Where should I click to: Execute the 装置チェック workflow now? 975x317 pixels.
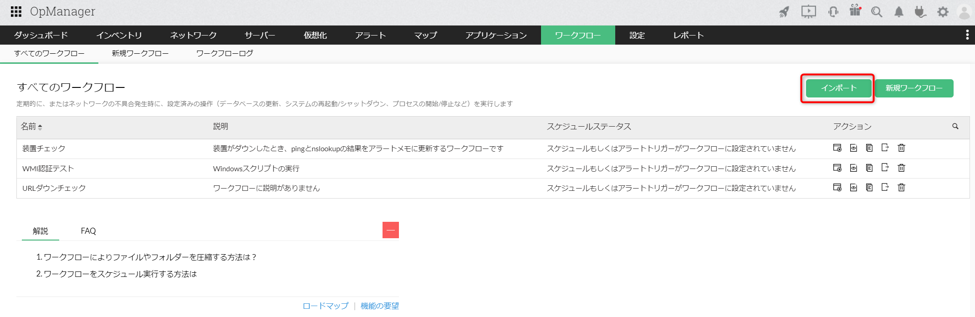(837, 148)
